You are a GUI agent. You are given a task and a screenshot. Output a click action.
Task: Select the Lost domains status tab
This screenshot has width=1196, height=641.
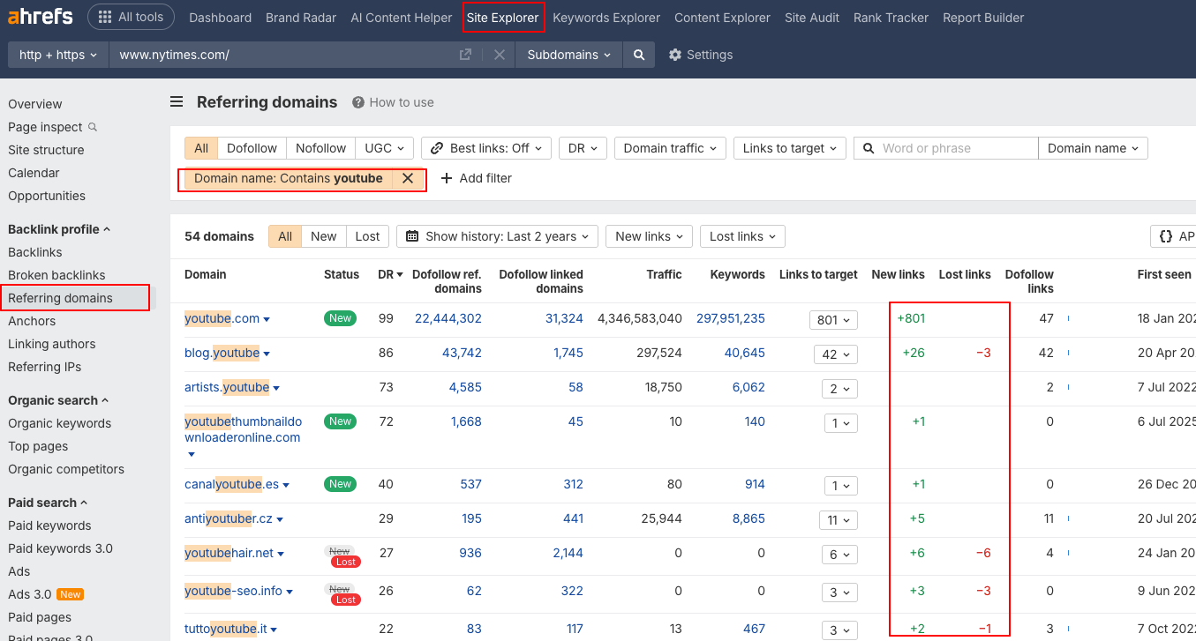click(367, 236)
